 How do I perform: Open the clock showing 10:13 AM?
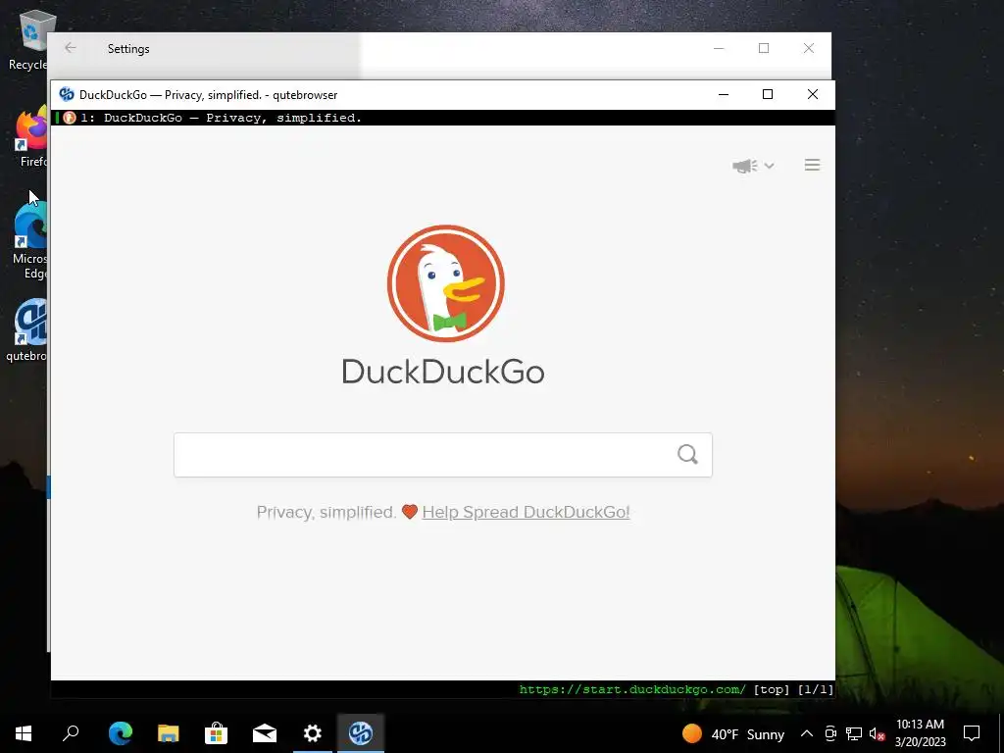(920, 733)
